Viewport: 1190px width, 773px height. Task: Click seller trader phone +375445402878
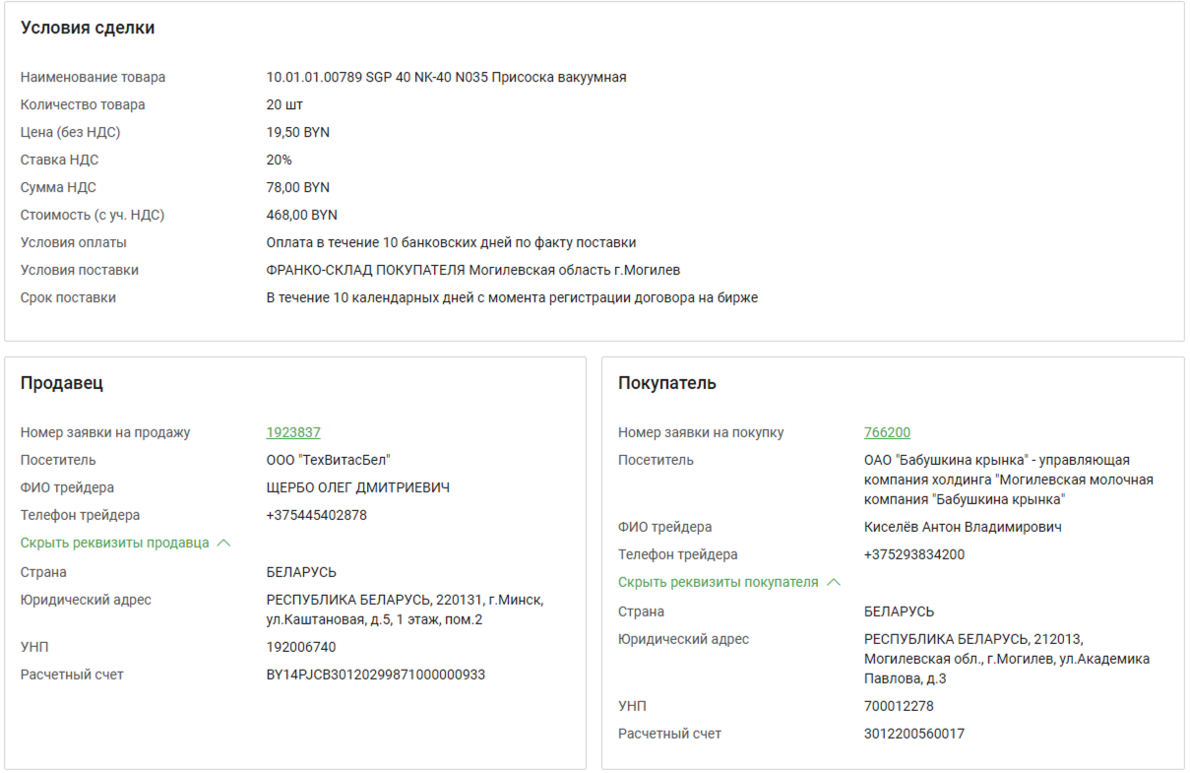click(x=316, y=515)
